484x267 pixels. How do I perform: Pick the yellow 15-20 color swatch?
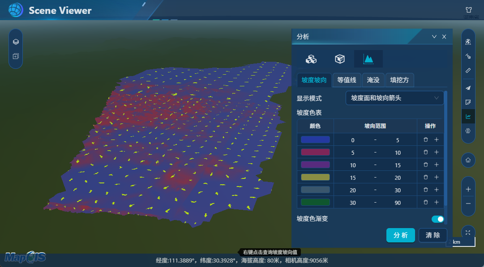[315, 178]
